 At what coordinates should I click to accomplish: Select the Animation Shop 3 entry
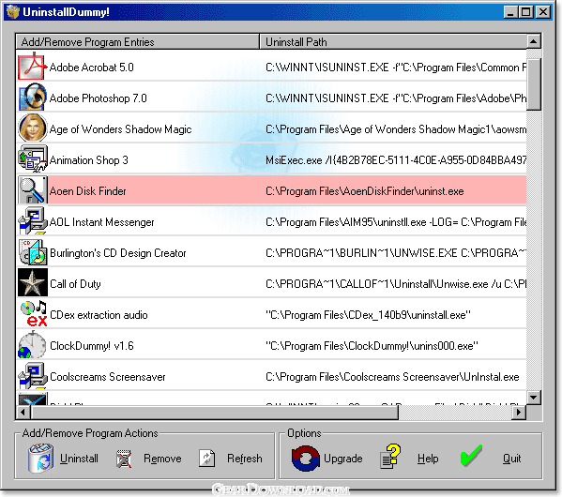272,159
